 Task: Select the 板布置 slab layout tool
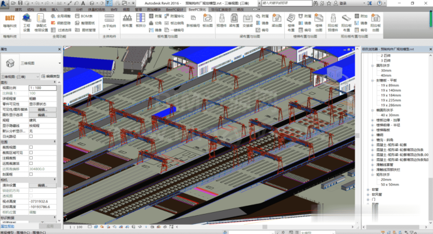point(127,21)
